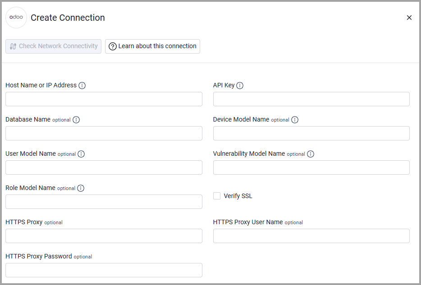Click the Vulnerability Model Name input

(311, 167)
